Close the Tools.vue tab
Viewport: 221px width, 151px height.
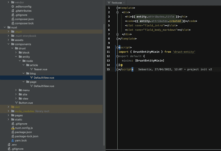click(x=124, y=3)
